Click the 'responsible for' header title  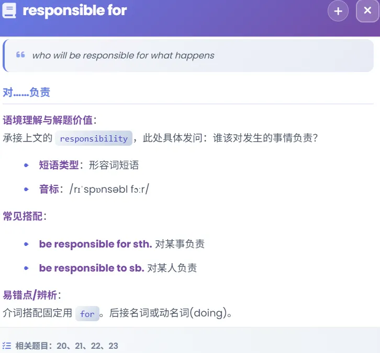pos(75,10)
